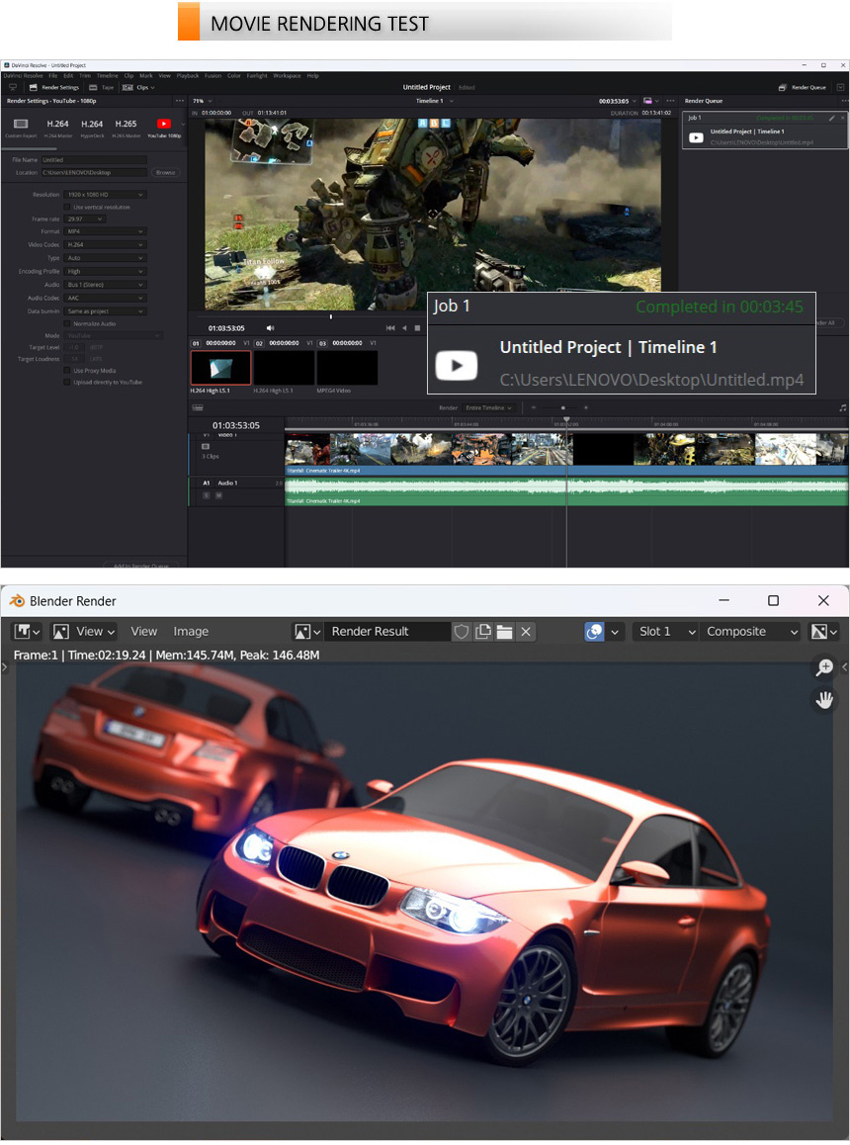Click the File Name input field
Image resolution: width=850 pixels, height=1145 pixels.
[94, 160]
